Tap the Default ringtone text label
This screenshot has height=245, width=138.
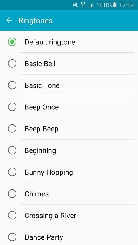pyautogui.click(x=50, y=42)
